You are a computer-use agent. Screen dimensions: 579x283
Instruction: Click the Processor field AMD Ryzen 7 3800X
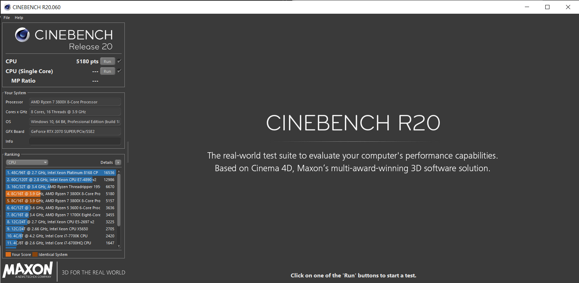(x=75, y=102)
